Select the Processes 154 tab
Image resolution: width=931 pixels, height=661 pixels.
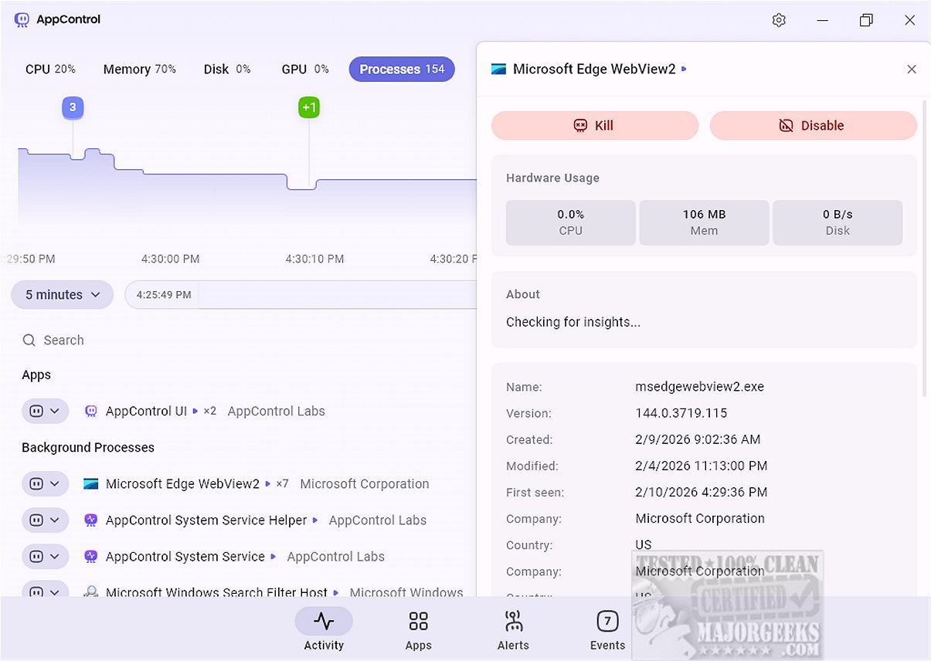coord(402,69)
